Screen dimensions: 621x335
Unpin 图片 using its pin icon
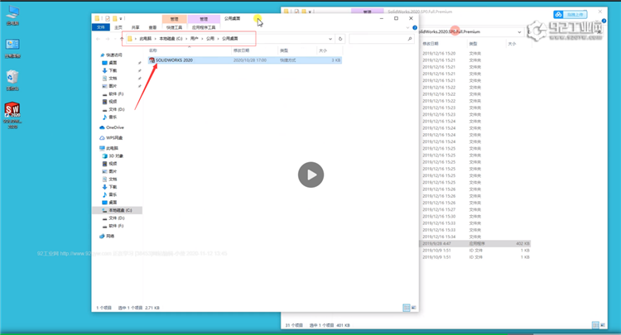139,86
